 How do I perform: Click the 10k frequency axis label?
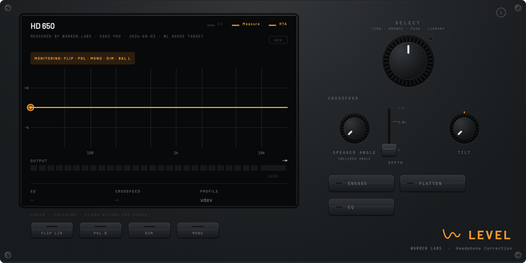(261, 153)
